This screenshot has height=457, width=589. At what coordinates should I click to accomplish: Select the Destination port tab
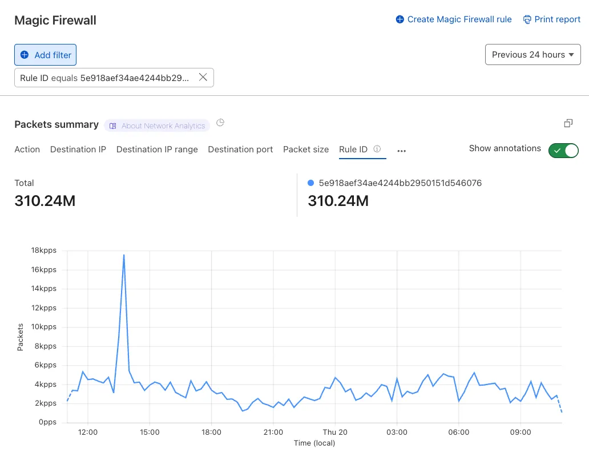click(240, 149)
